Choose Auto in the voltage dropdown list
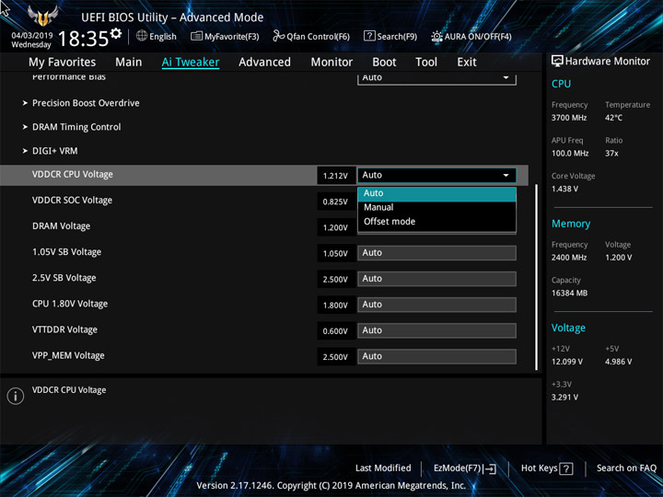 (x=436, y=193)
